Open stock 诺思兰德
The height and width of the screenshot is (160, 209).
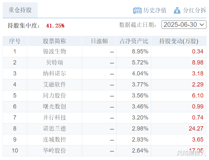pyautogui.click(x=55, y=129)
